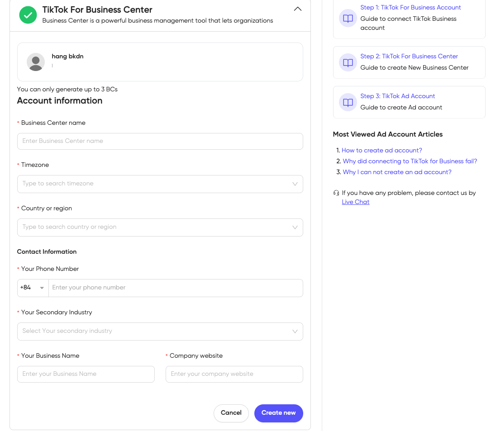Collapse the TikTok For Business Center panel
This screenshot has width=496, height=431.
click(297, 9)
